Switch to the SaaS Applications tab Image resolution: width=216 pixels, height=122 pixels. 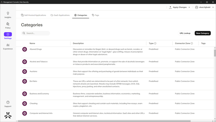click(x=60, y=15)
